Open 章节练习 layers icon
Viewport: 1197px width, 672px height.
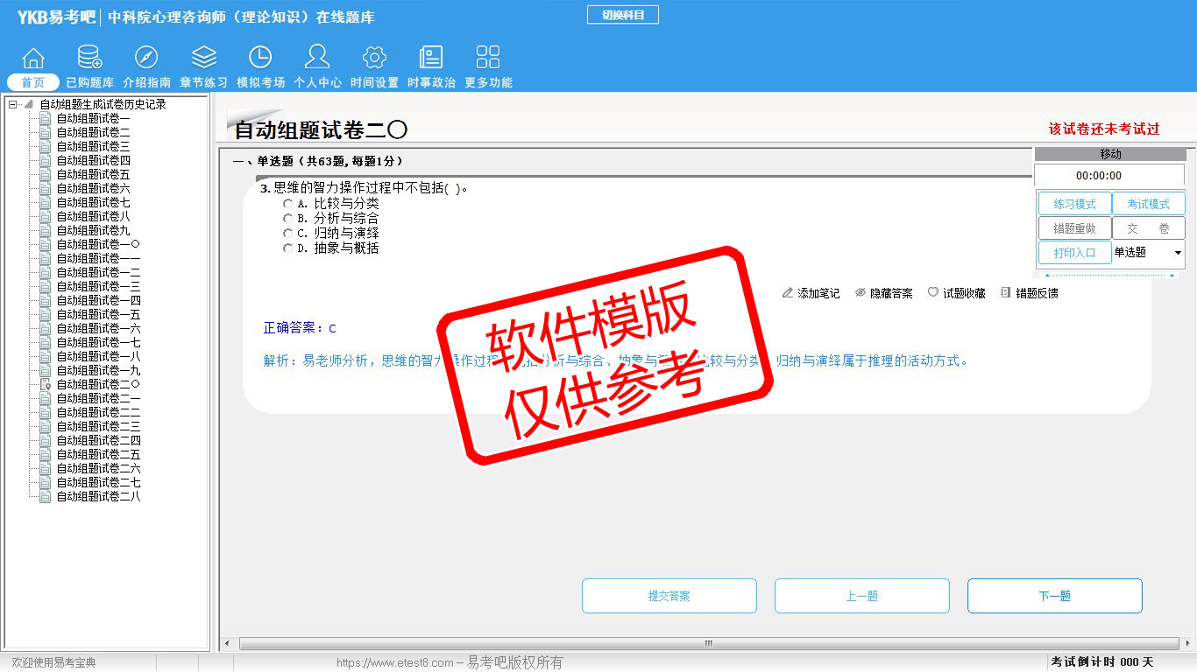coord(203,59)
